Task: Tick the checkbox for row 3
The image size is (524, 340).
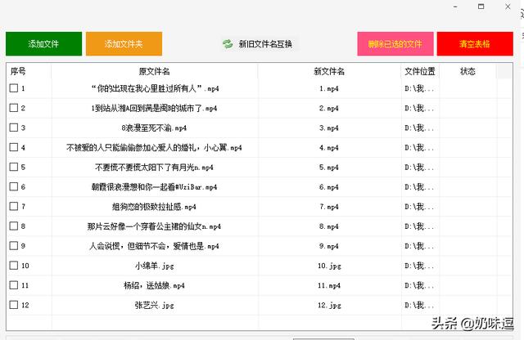Action: pyautogui.click(x=14, y=127)
